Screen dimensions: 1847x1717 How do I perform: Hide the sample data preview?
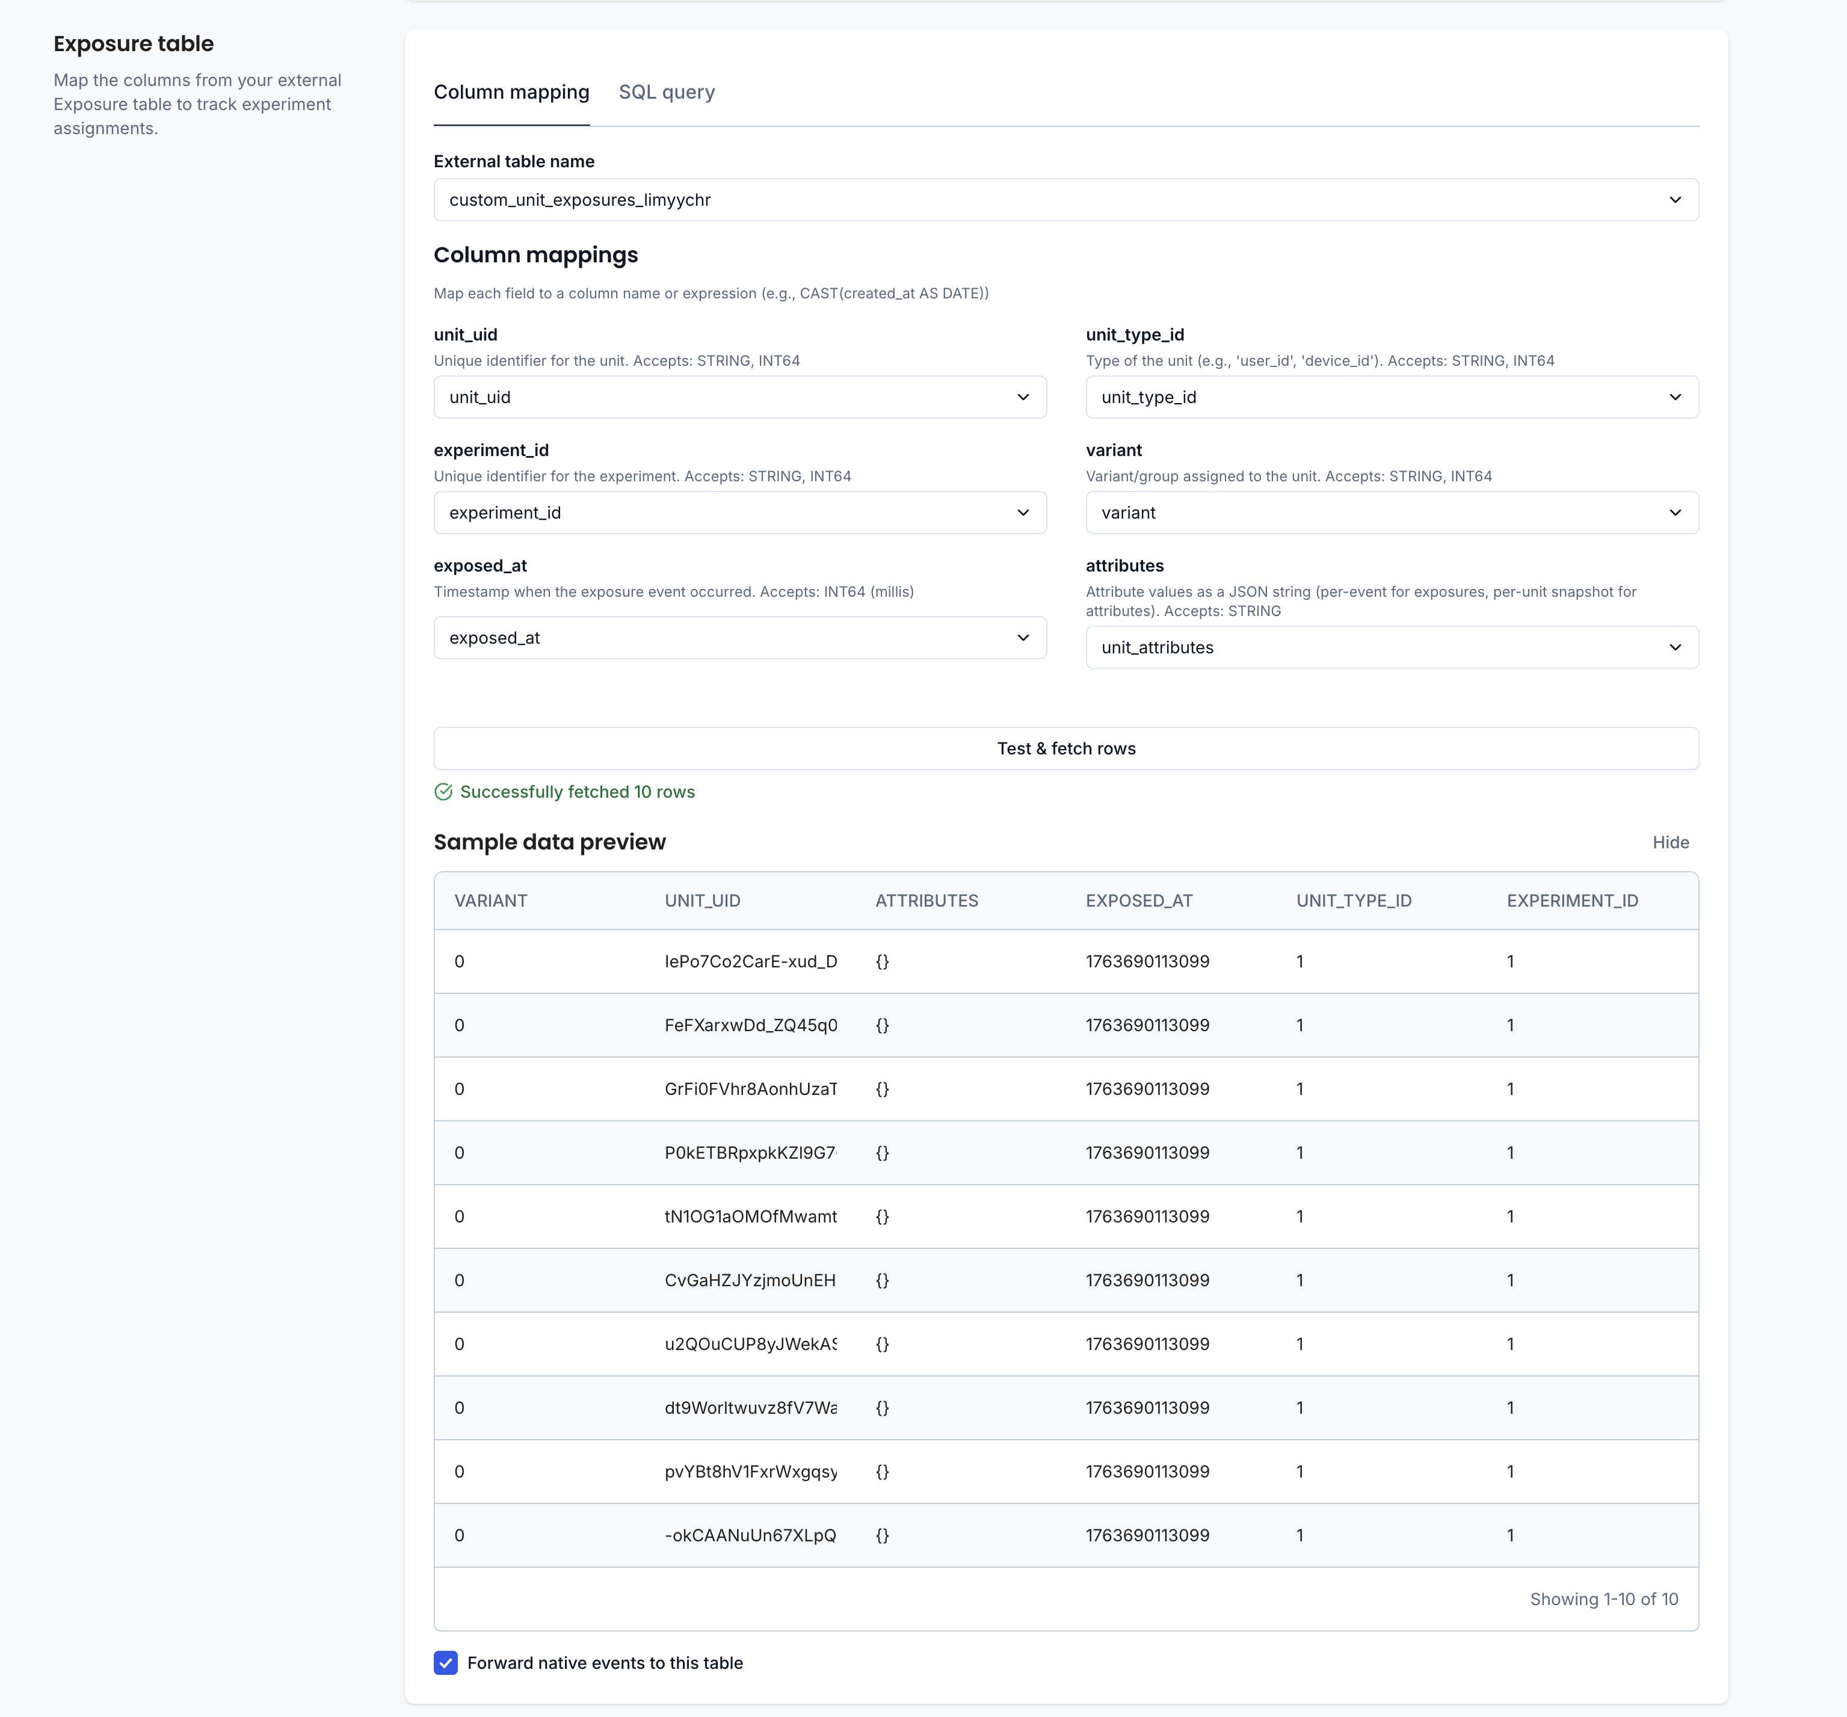click(x=1671, y=842)
